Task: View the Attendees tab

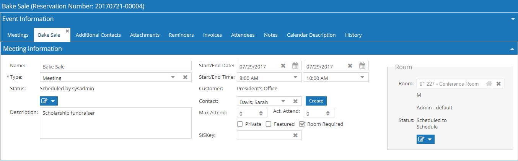Action: [243, 35]
